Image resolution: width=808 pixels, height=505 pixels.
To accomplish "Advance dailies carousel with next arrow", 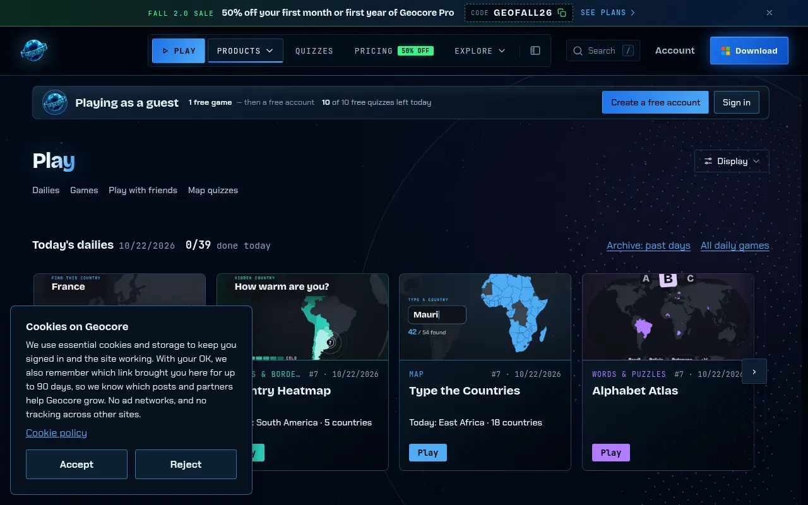I will (x=754, y=371).
